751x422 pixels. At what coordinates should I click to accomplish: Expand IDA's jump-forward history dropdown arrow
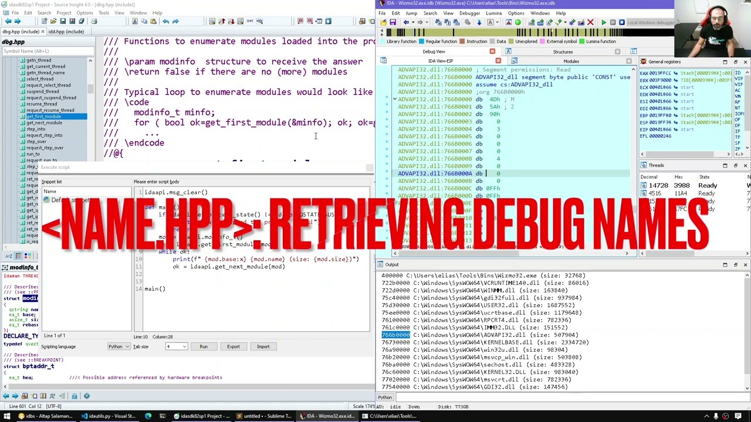point(427,22)
